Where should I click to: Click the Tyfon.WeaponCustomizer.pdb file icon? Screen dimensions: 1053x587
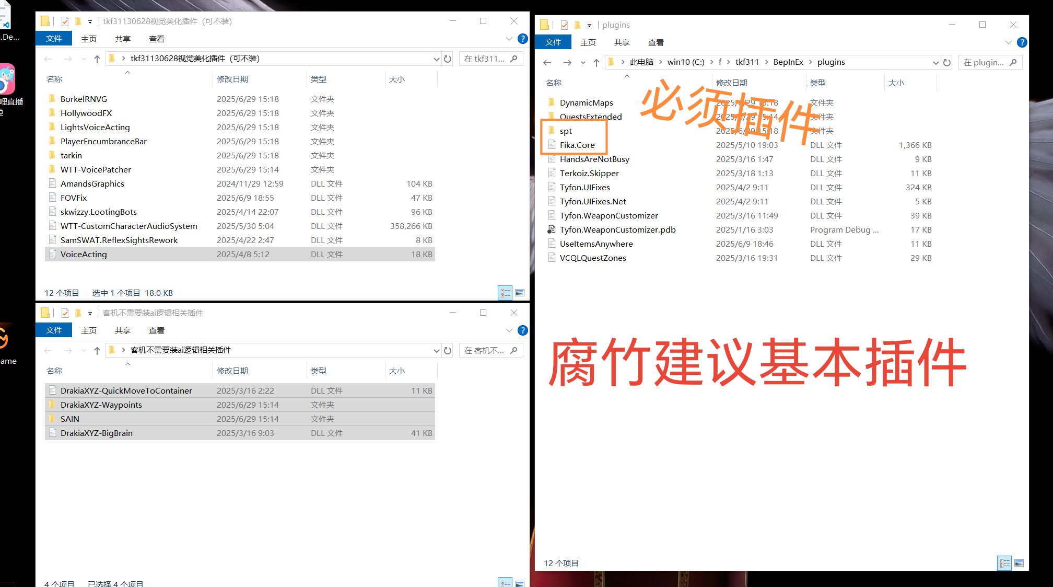coord(551,229)
